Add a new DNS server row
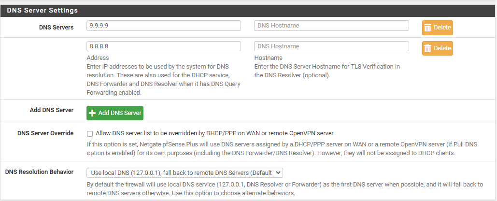The image size is (497, 201). tap(115, 113)
